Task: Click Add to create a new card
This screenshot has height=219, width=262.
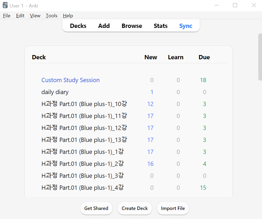Action: [104, 26]
